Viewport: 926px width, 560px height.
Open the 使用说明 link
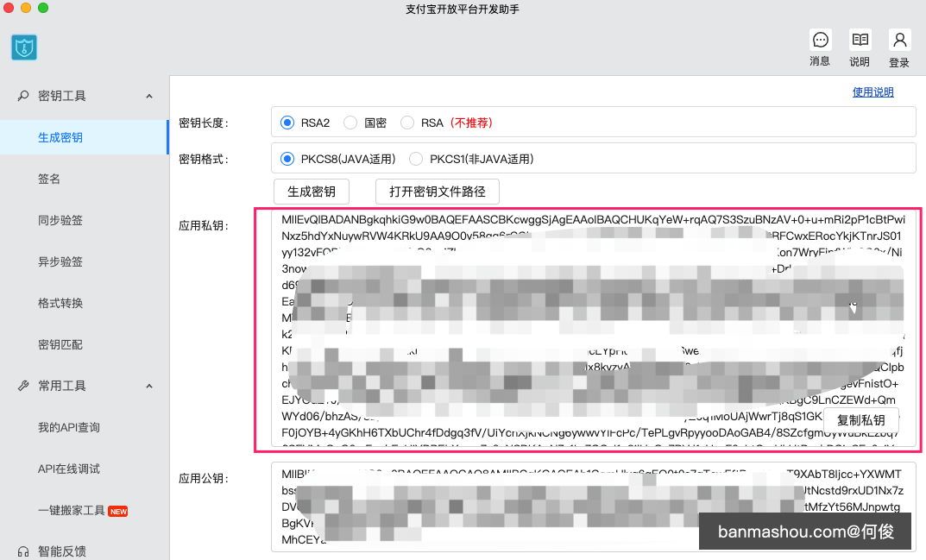click(x=872, y=92)
